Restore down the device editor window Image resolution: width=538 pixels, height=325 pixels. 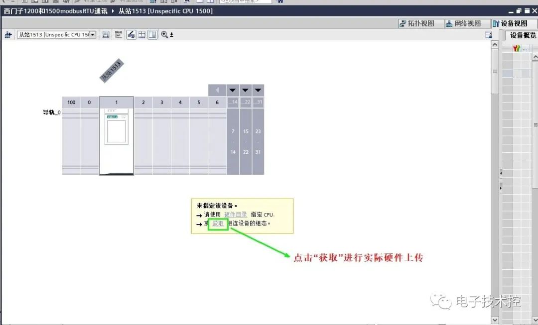[519, 11]
